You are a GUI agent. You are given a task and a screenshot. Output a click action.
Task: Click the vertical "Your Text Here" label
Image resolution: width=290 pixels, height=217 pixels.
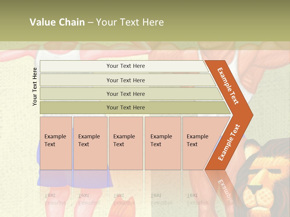[35, 86]
